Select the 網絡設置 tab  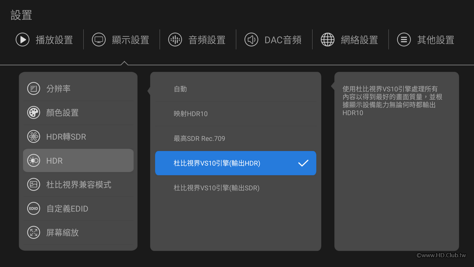[x=350, y=40]
